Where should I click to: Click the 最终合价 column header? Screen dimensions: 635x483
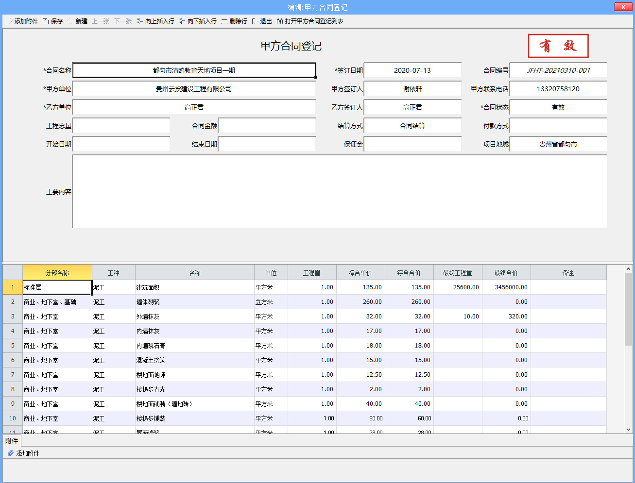506,273
